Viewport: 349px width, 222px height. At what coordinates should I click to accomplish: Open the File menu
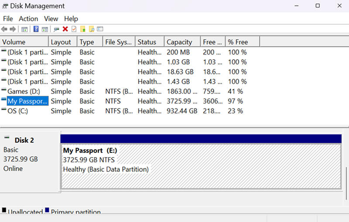click(x=8, y=19)
